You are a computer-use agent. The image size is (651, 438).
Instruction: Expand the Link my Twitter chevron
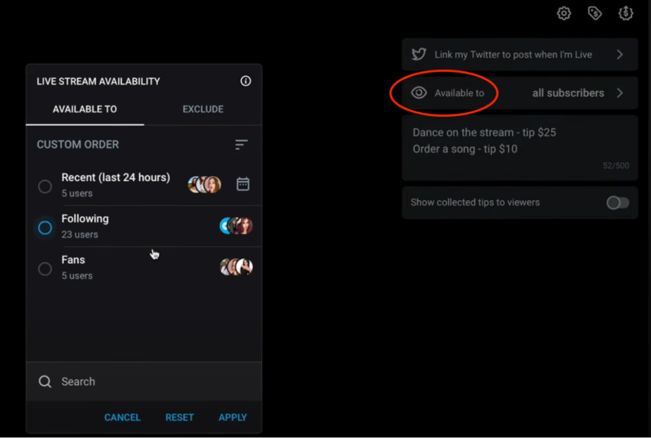(620, 55)
